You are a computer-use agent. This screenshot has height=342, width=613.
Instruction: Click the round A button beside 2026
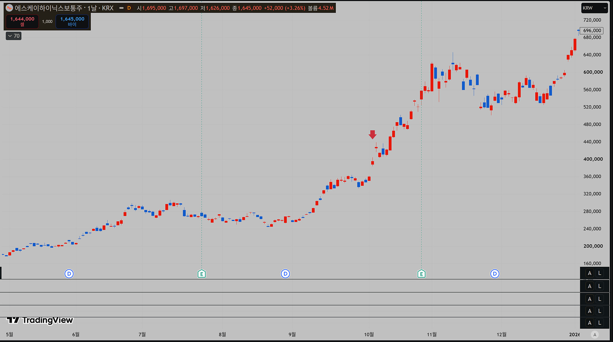pos(594,335)
